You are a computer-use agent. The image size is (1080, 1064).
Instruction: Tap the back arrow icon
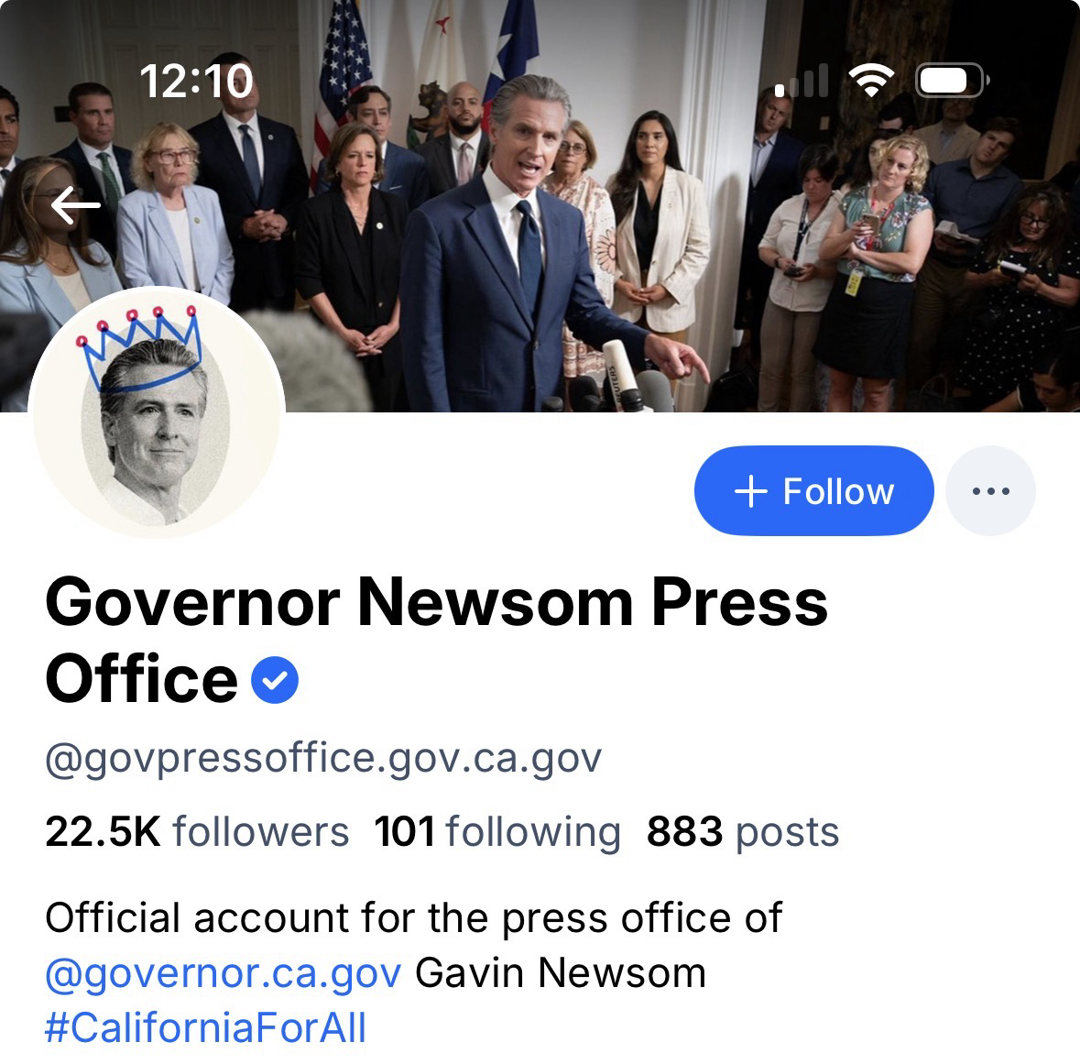[76, 205]
